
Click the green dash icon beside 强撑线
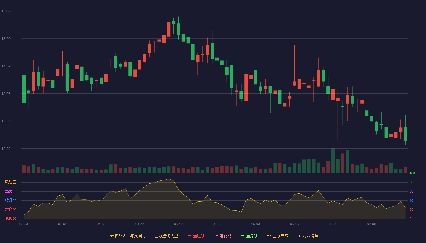tap(243, 236)
